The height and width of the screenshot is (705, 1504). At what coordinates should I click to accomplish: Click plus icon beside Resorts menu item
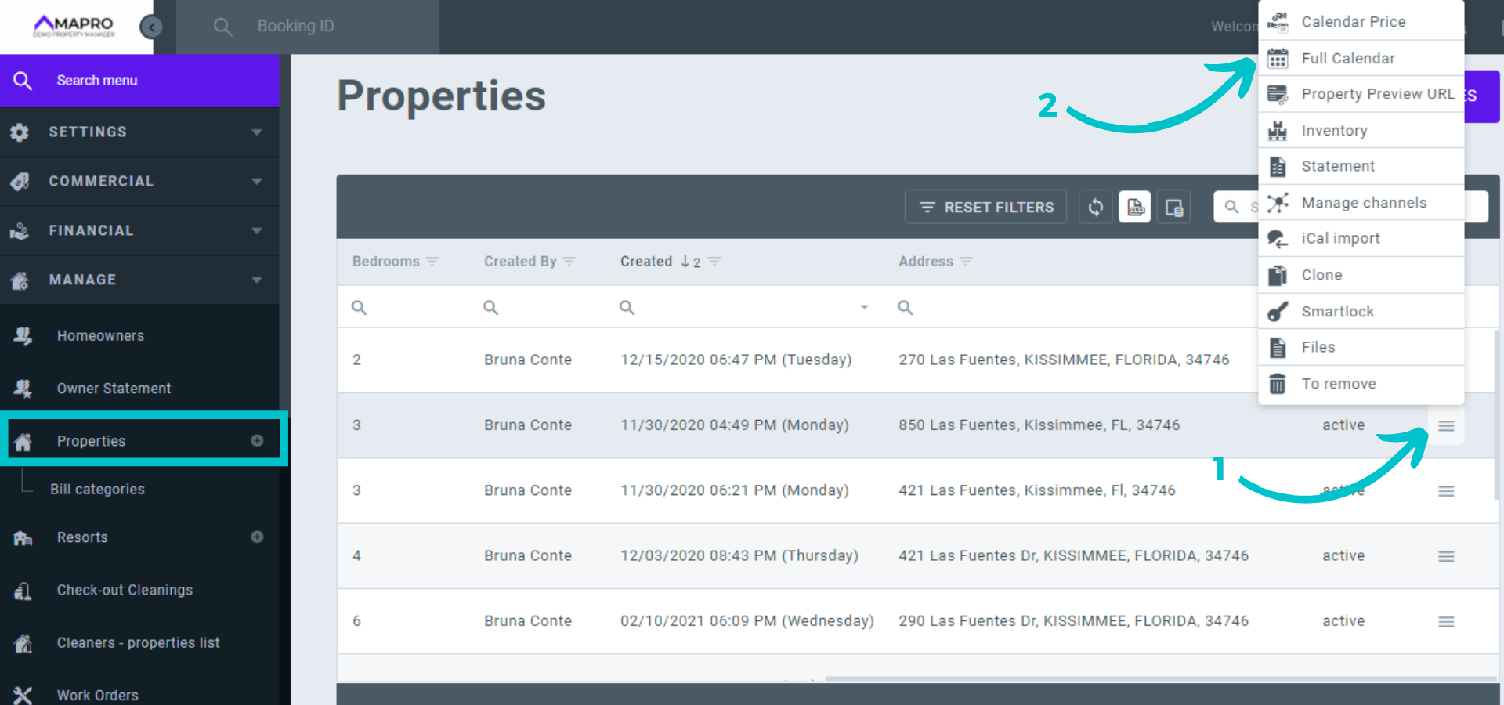point(257,537)
